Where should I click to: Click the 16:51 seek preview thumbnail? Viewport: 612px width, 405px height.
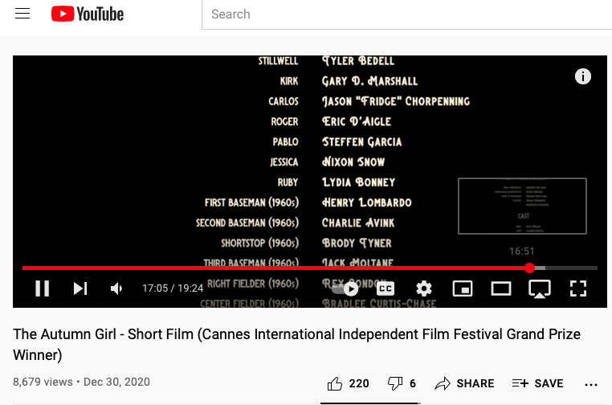(x=522, y=207)
